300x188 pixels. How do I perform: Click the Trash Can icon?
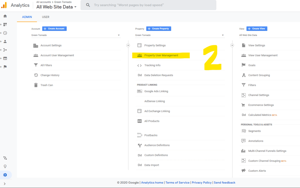click(x=36, y=85)
